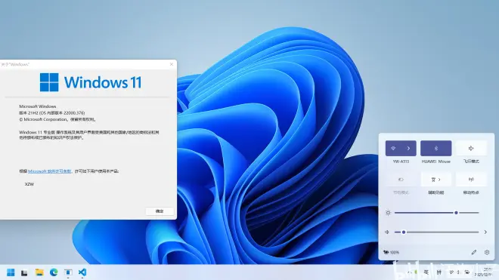Close the About Windows dialog

pos(172,64)
